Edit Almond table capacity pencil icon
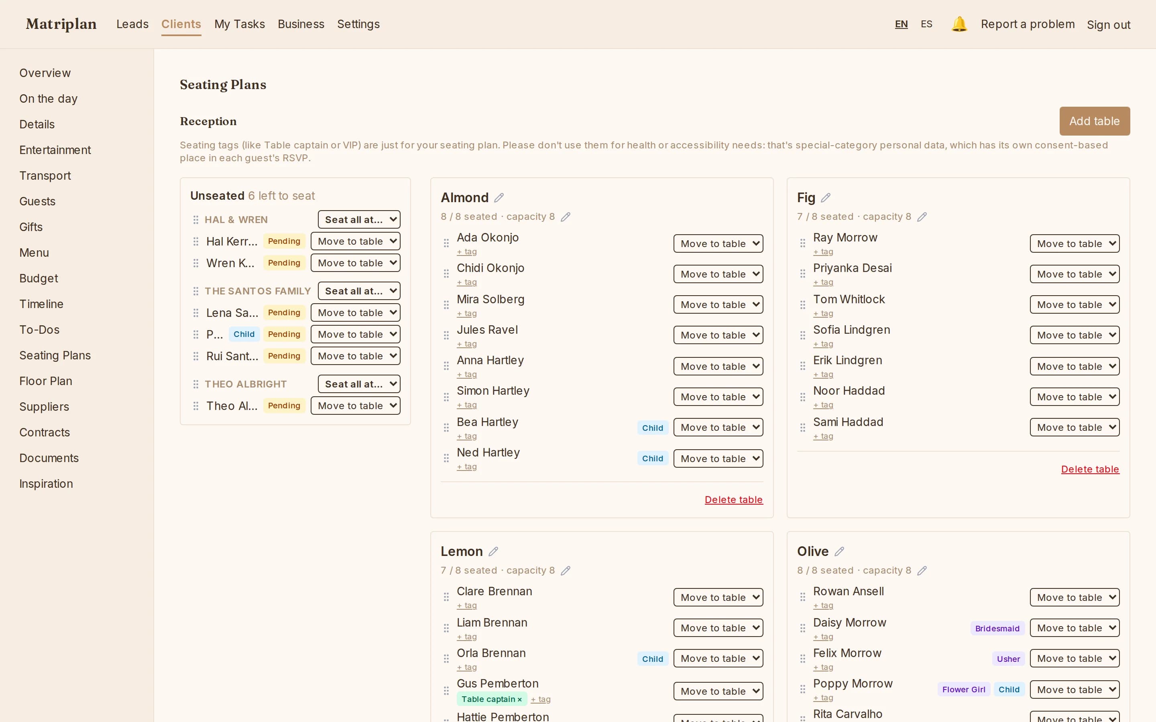 point(566,217)
